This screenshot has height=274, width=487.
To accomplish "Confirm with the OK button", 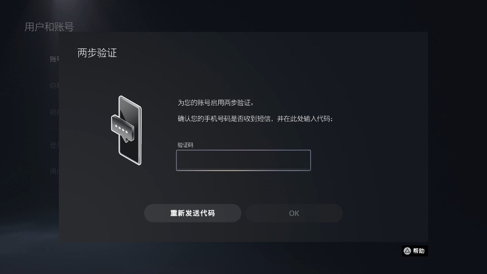I will pyautogui.click(x=294, y=213).
